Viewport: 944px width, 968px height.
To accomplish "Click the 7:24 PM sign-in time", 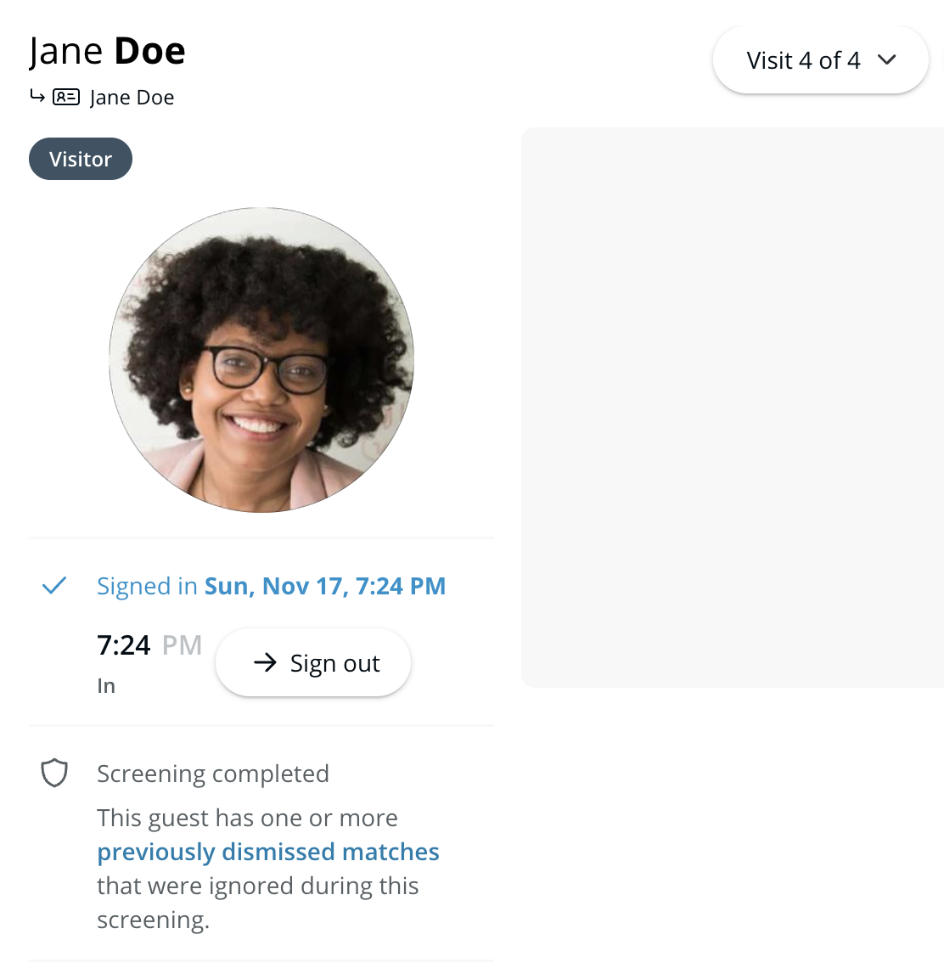I will click(x=149, y=645).
